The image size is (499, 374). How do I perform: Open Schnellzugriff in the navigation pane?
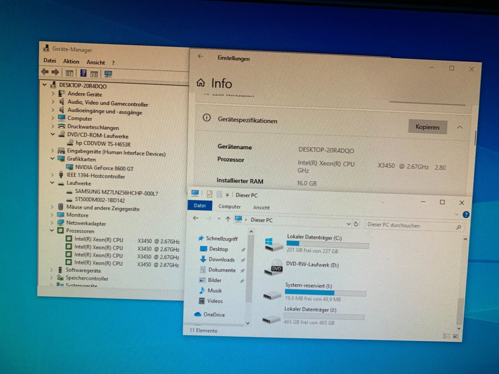[222, 239]
